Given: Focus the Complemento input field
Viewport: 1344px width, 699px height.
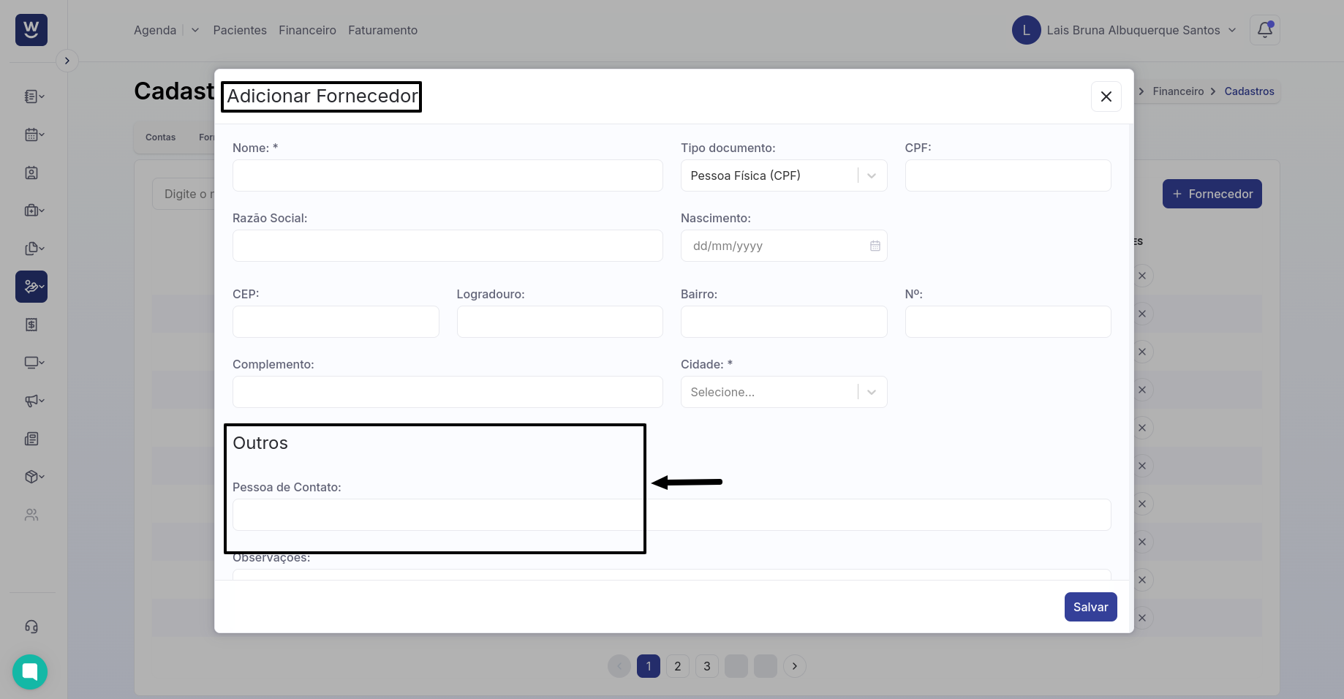Looking at the screenshot, I should click(x=448, y=392).
